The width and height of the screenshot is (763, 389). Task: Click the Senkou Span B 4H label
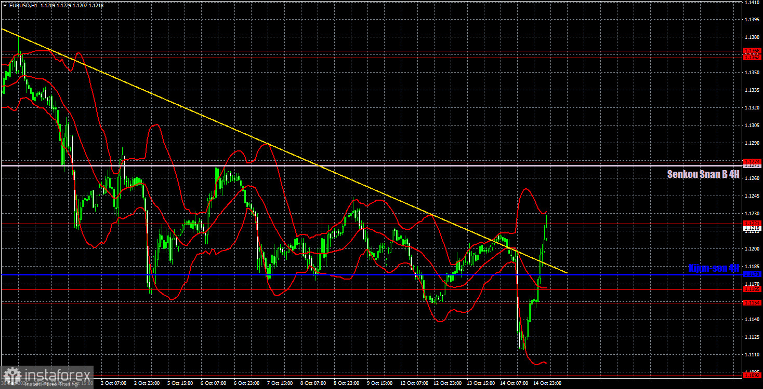coord(703,175)
